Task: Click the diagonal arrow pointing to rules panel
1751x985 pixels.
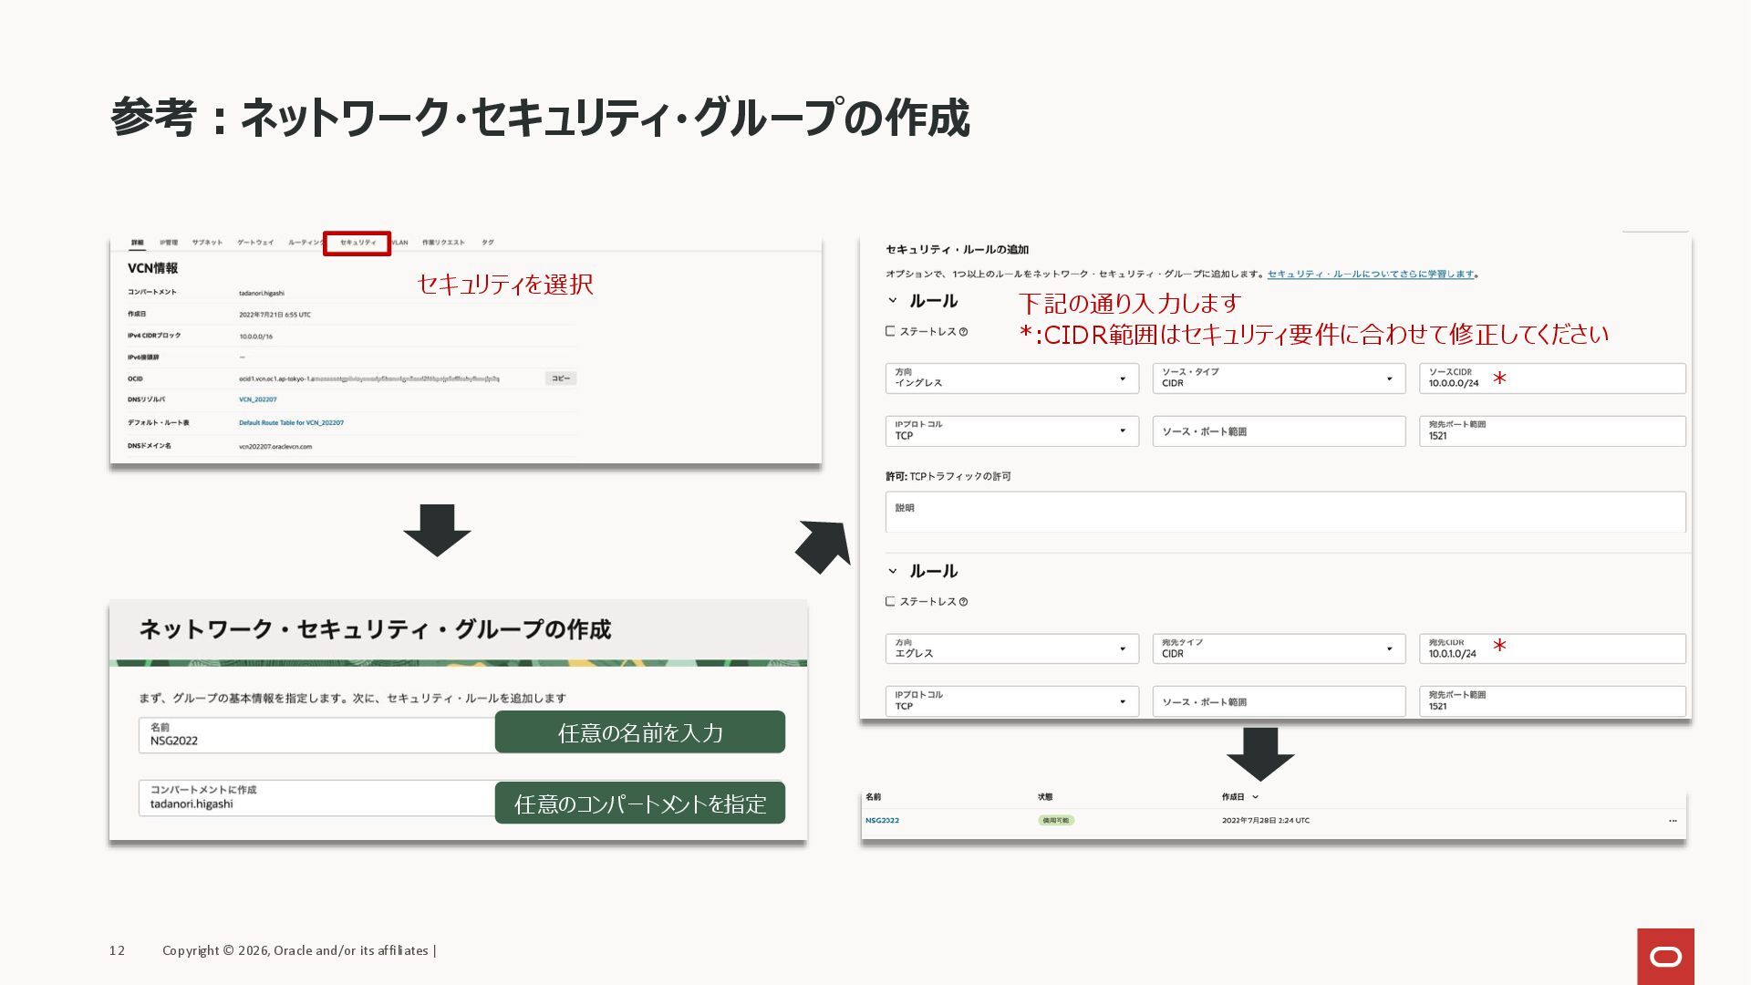Action: coord(824,546)
